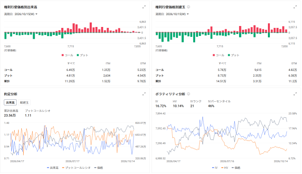Viewport: 302px width, 174px height.
Task: Click 2026/07/17 date on trade analysis axis
Action: pos(72,161)
